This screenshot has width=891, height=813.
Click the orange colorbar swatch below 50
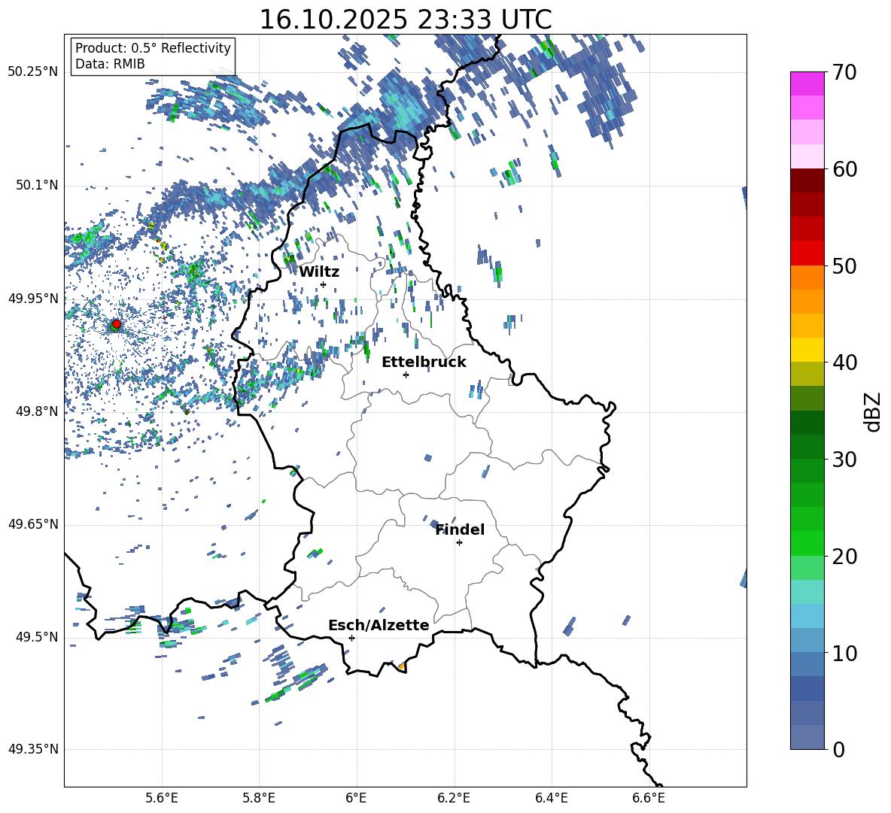[807, 277]
